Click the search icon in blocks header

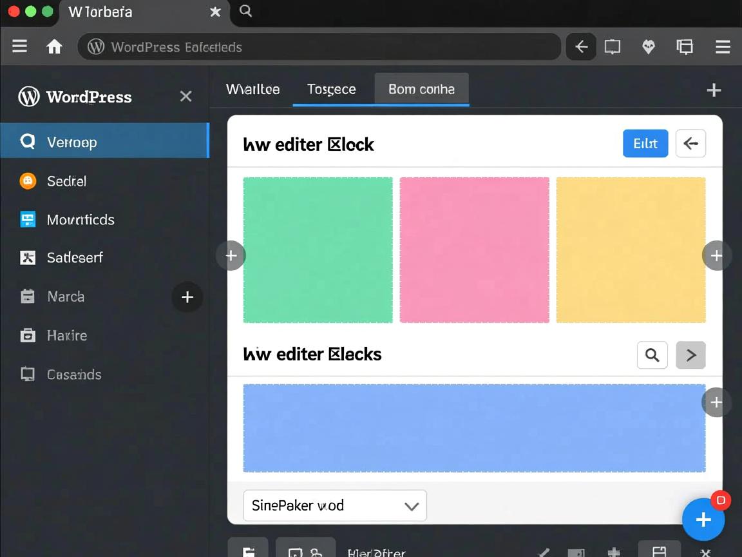click(652, 355)
